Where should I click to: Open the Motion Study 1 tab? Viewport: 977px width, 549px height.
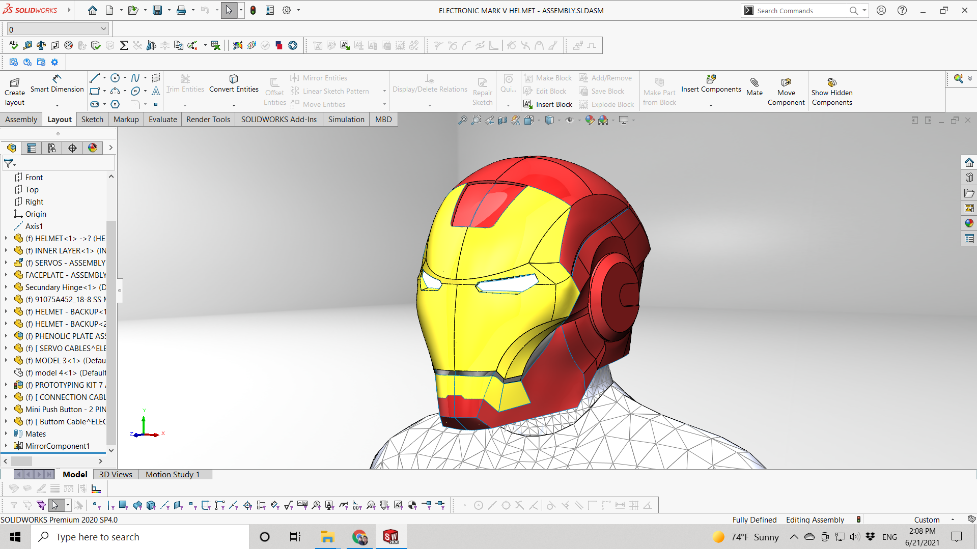coord(173,474)
